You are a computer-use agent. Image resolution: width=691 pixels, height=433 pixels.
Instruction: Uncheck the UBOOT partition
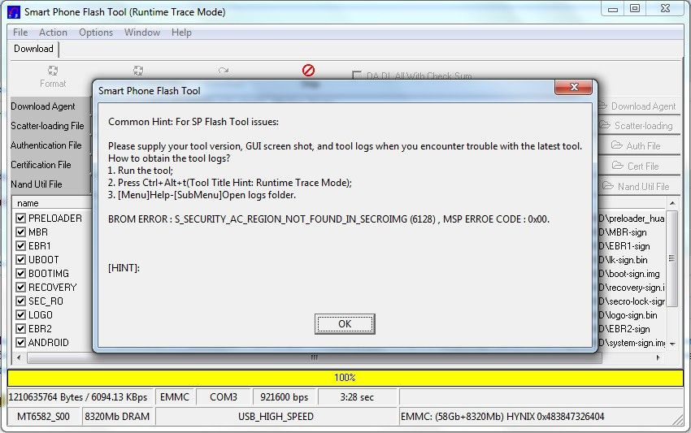click(20, 259)
